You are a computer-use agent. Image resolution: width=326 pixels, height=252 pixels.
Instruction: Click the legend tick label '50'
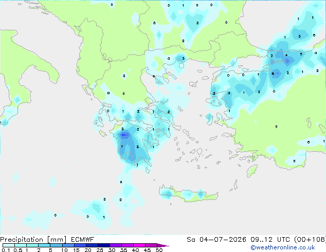point(159,250)
